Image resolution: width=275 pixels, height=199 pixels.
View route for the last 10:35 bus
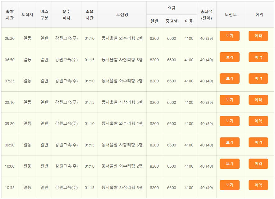230,185
